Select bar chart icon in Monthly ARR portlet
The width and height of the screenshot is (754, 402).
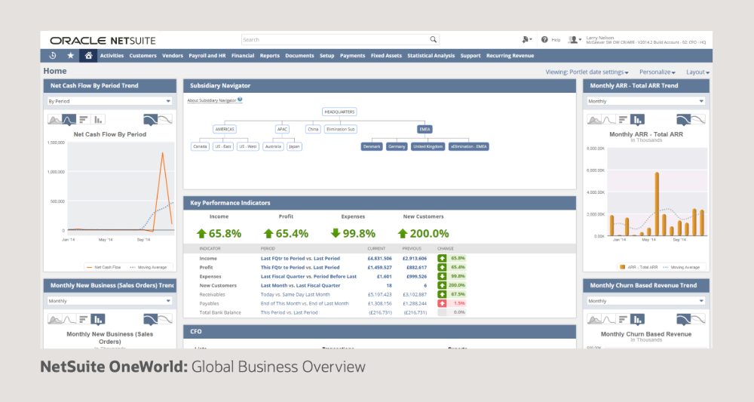624,119
